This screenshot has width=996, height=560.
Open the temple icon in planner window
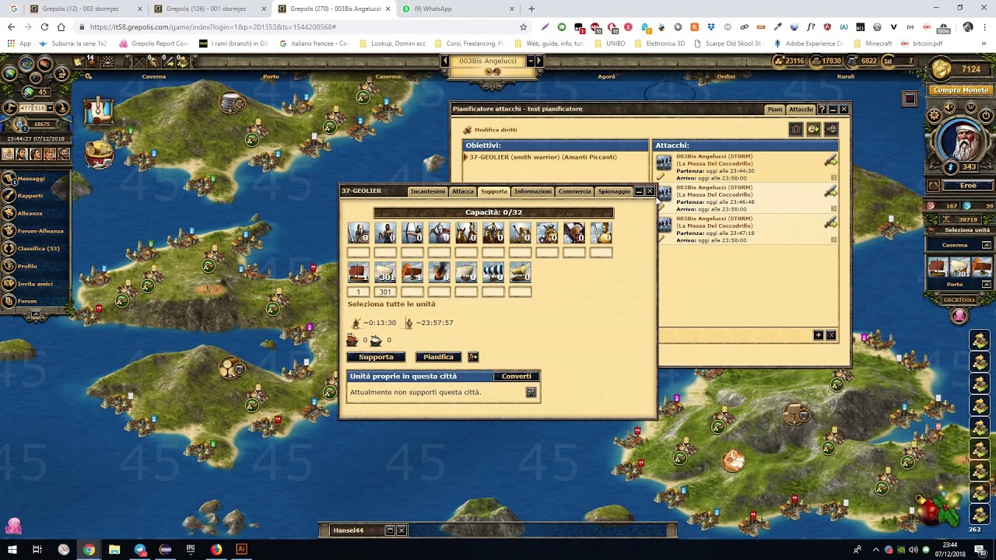796,129
